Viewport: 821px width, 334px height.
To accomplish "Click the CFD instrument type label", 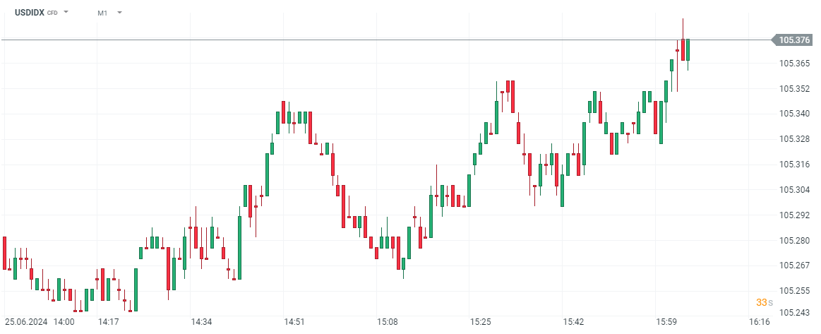I will click(52, 13).
